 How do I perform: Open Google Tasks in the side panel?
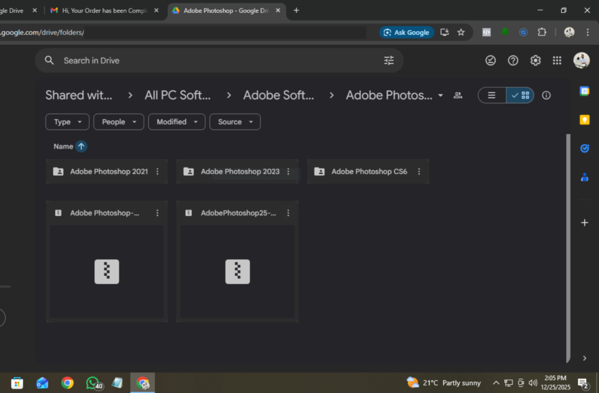(584, 148)
